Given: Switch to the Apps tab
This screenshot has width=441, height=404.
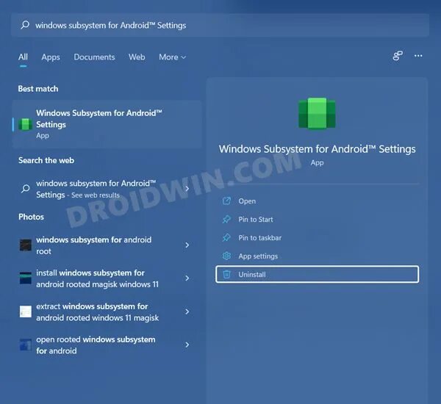Looking at the screenshot, I should [x=51, y=57].
